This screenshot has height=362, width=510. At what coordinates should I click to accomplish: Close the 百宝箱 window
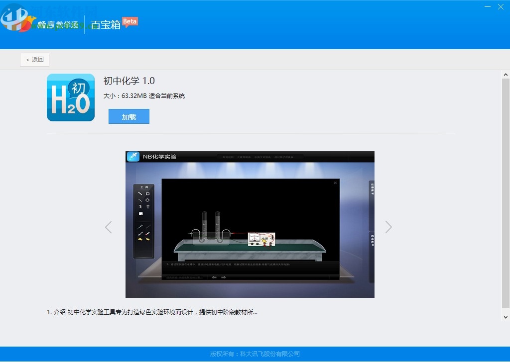(501, 7)
